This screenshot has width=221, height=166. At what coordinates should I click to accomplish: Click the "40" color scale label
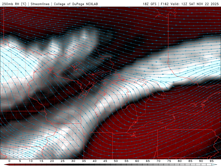[94, 161]
